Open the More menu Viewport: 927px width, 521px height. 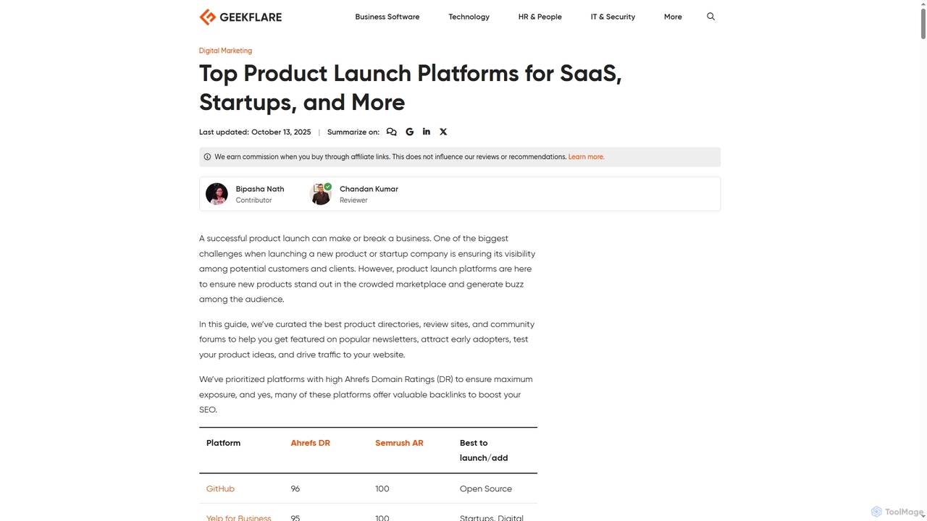(x=673, y=17)
